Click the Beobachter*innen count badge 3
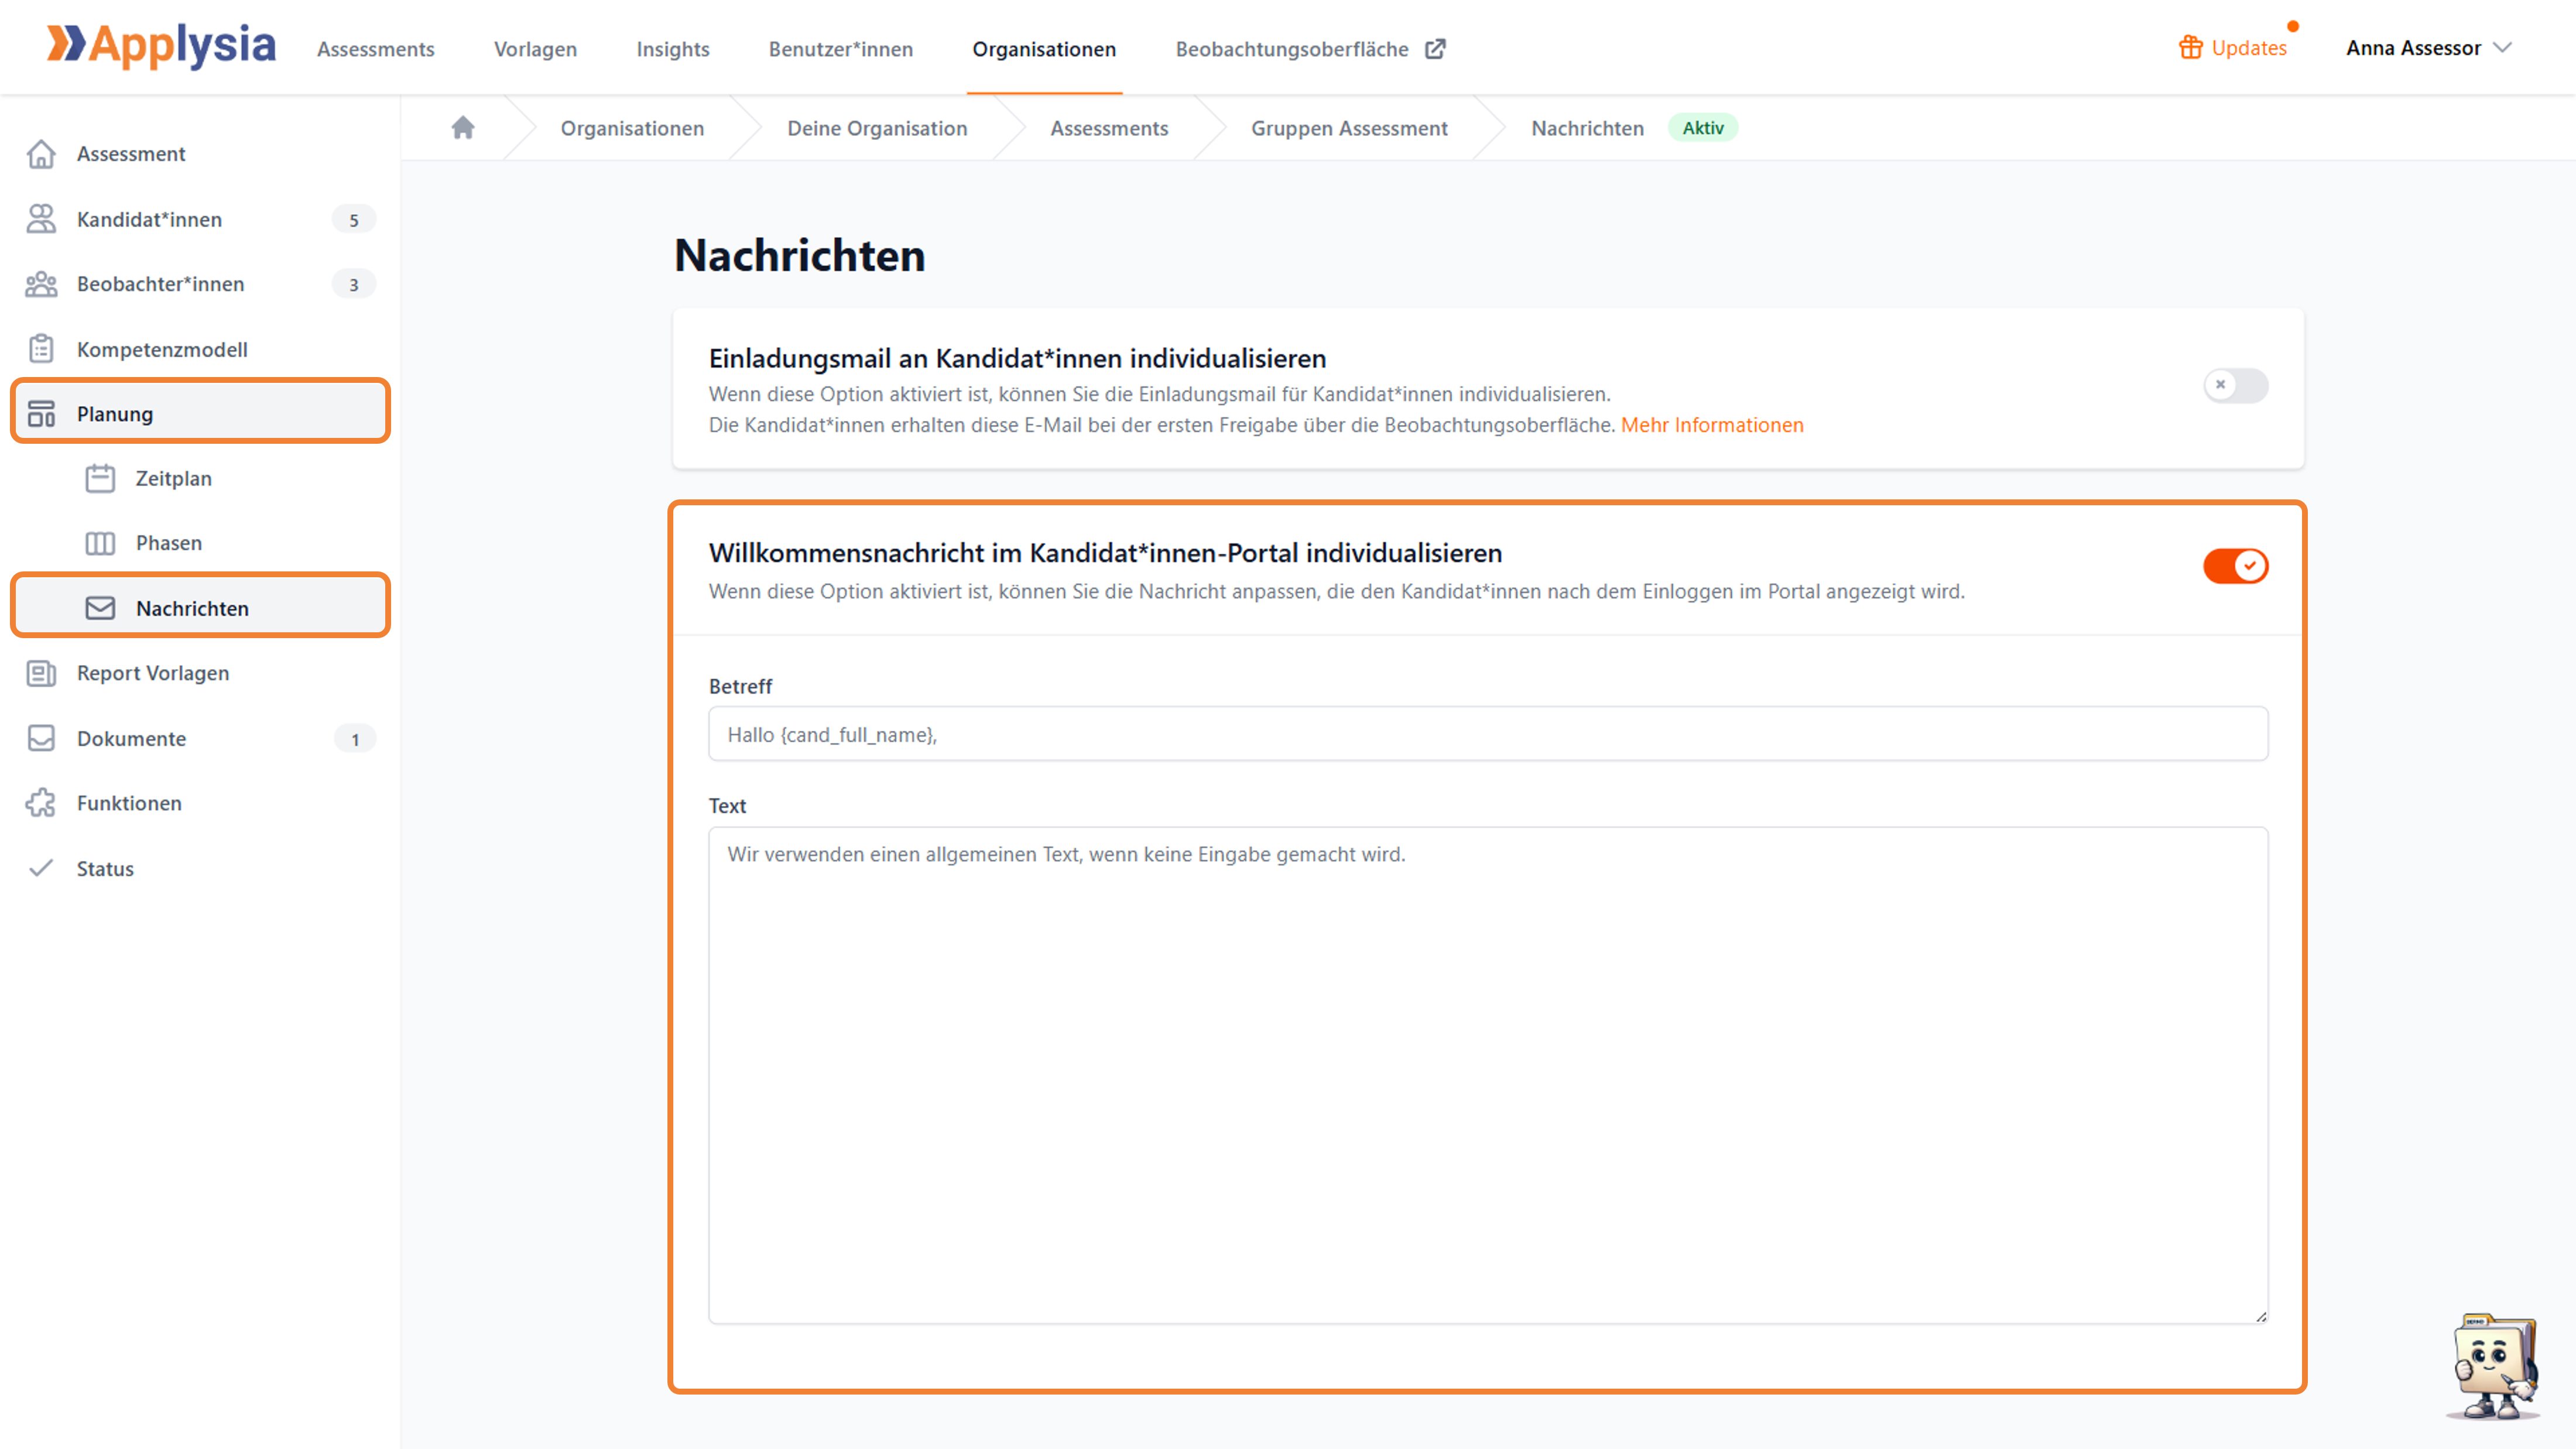2576x1449 pixels. tap(354, 285)
